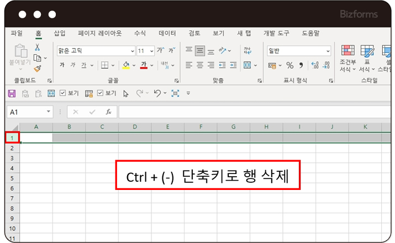Click the Copy icon in clipboard group
This screenshot has width=395, height=243.
click(37, 58)
